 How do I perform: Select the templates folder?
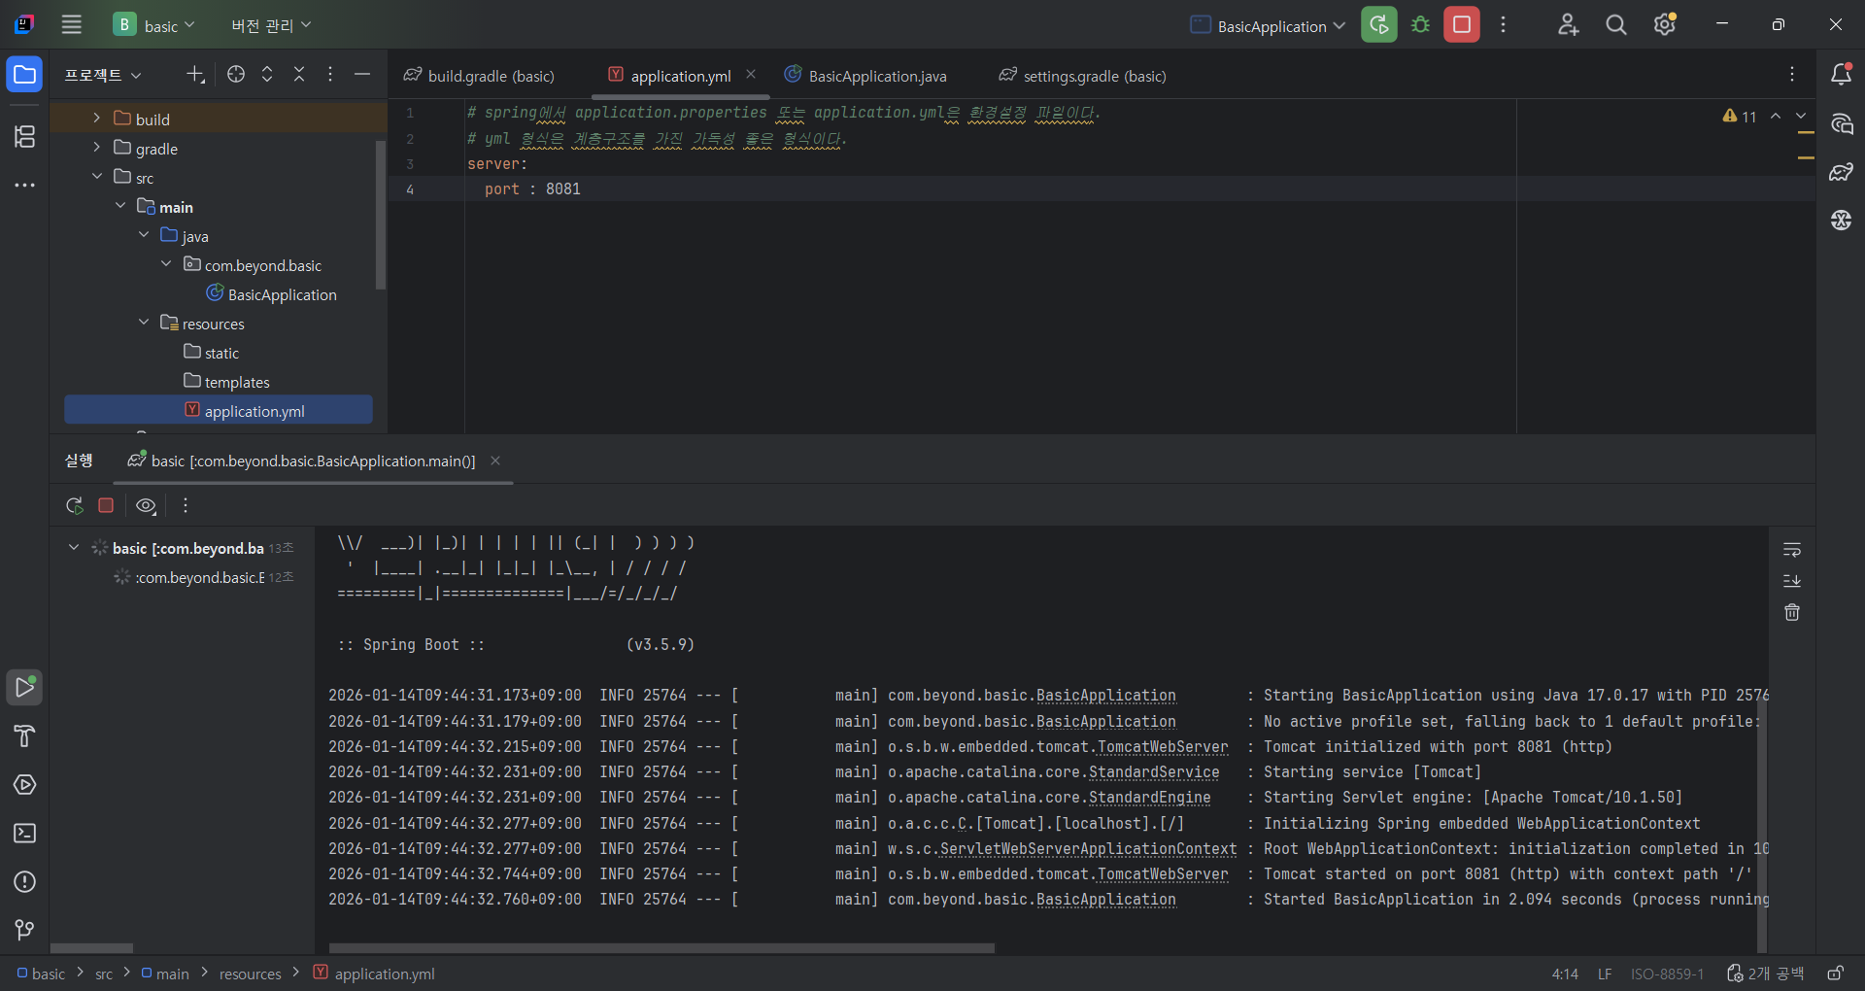pos(227,382)
